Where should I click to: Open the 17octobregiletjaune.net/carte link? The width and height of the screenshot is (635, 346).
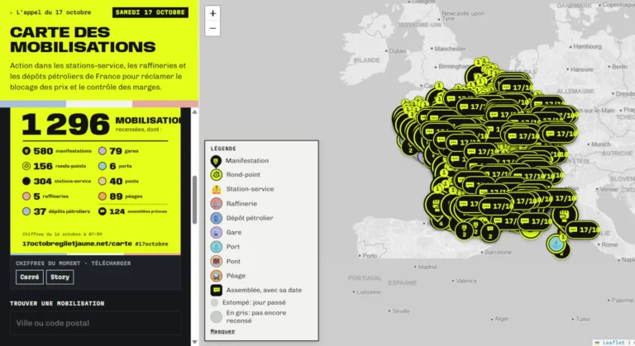coord(77,244)
